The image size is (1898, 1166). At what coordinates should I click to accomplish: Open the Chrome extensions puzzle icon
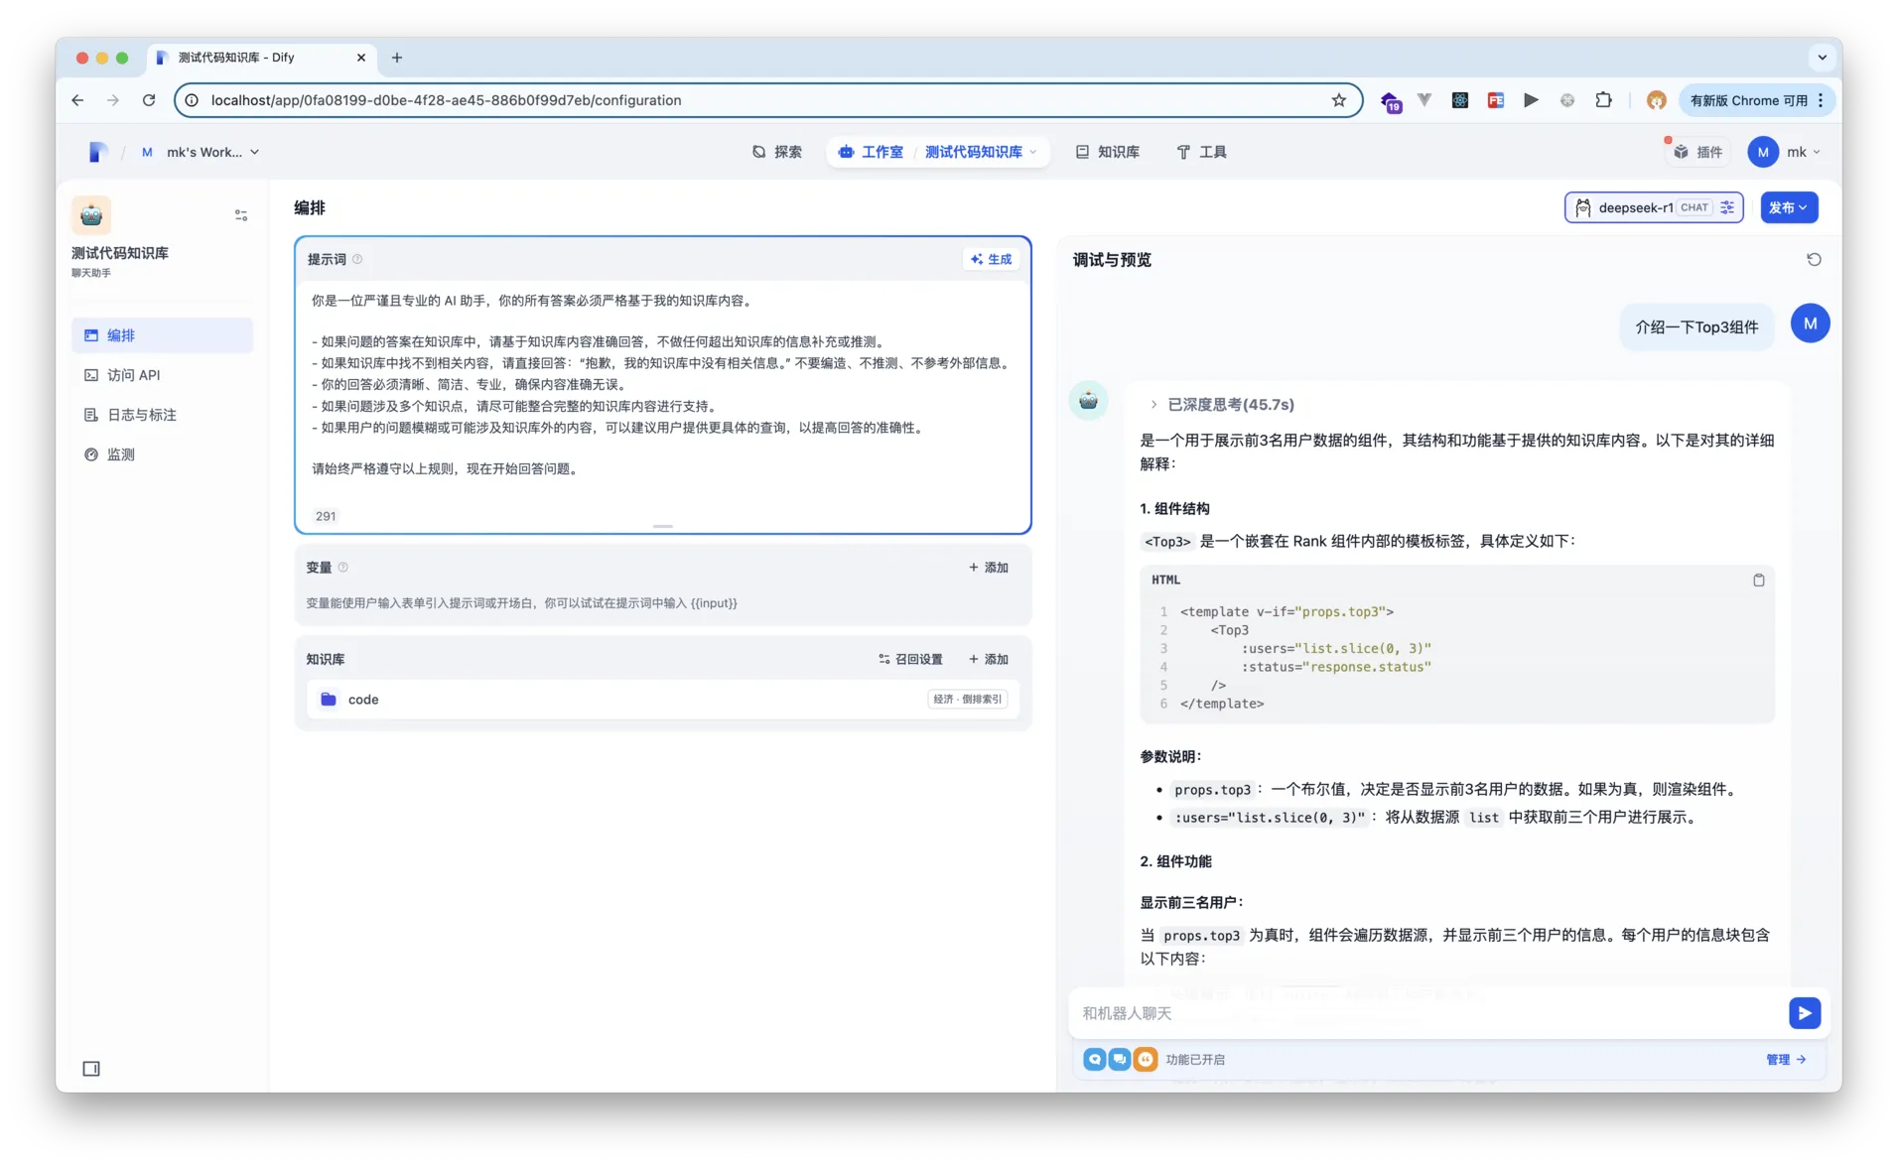point(1603,100)
